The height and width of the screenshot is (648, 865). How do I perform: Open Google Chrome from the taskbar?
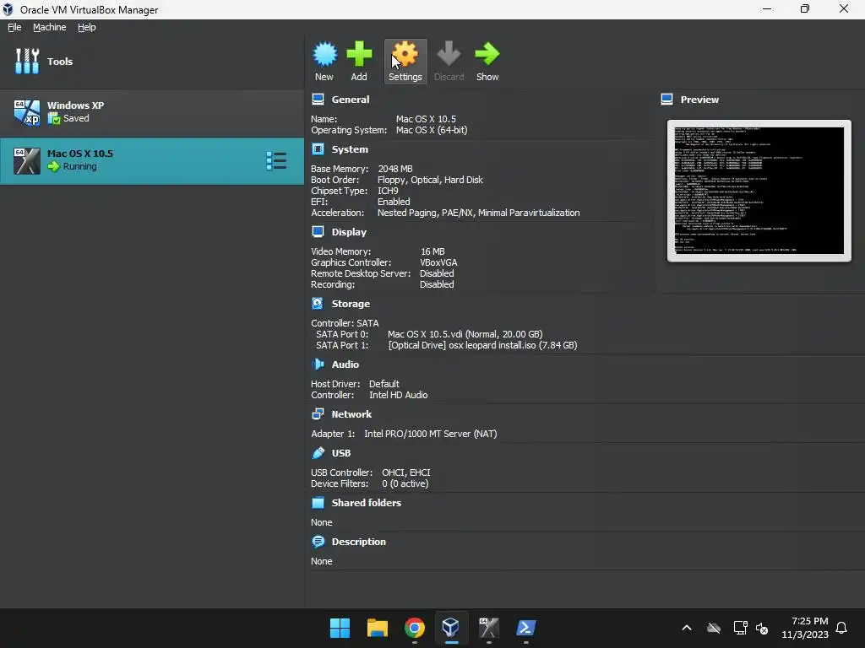pos(414,628)
